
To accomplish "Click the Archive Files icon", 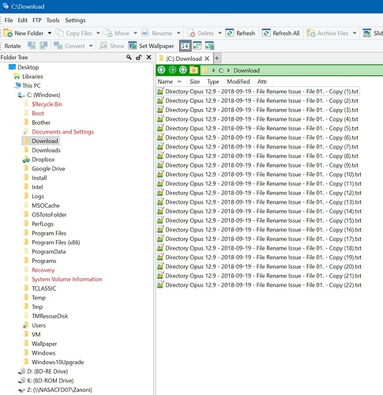I will tap(311, 33).
